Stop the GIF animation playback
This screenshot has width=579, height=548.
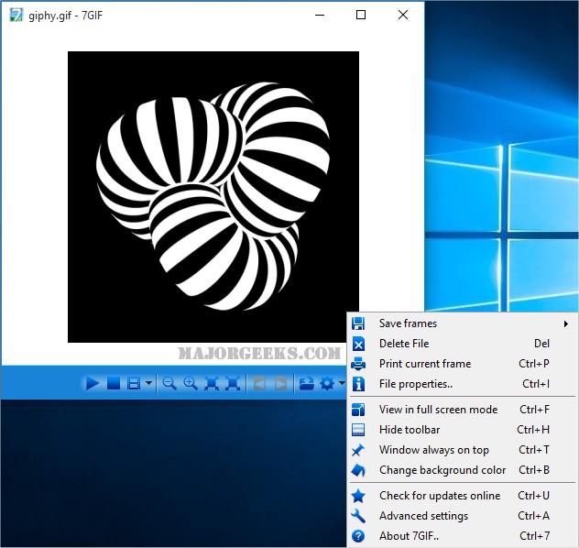click(x=114, y=383)
